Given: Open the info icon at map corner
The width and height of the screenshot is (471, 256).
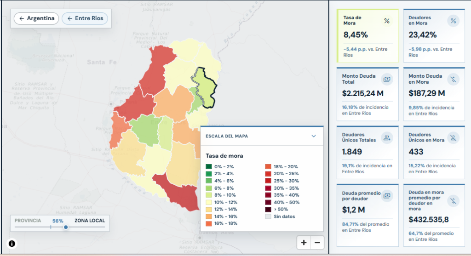Looking at the screenshot, I should coord(11,244).
